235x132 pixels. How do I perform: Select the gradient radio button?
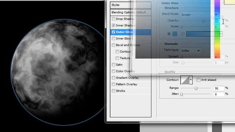coord(183,34)
